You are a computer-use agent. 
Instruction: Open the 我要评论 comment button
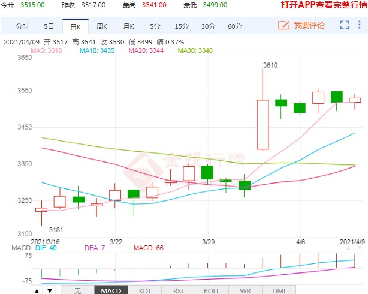[302, 25]
